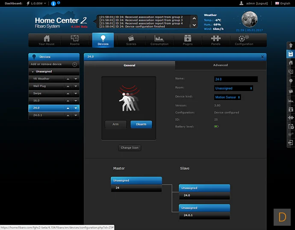
Task: Click the master device 24 entry
Action: tap(136, 188)
